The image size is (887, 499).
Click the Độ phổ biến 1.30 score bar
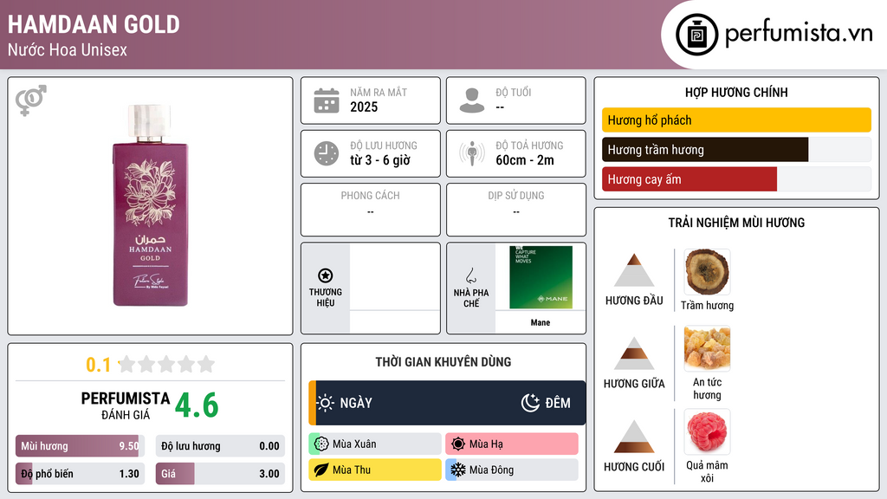tap(80, 474)
